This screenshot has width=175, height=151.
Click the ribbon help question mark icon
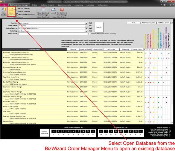[x=165, y=5]
